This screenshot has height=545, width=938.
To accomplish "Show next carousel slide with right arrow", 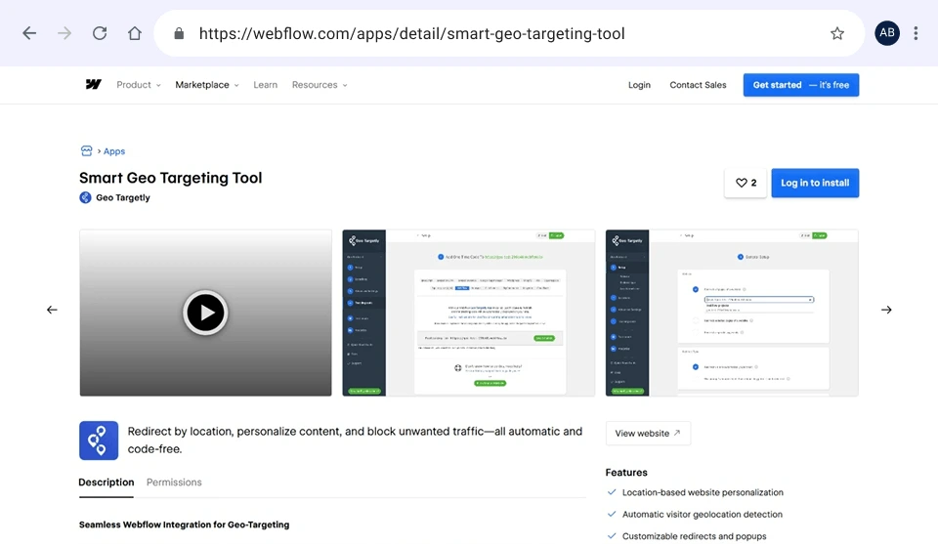I will click(886, 310).
